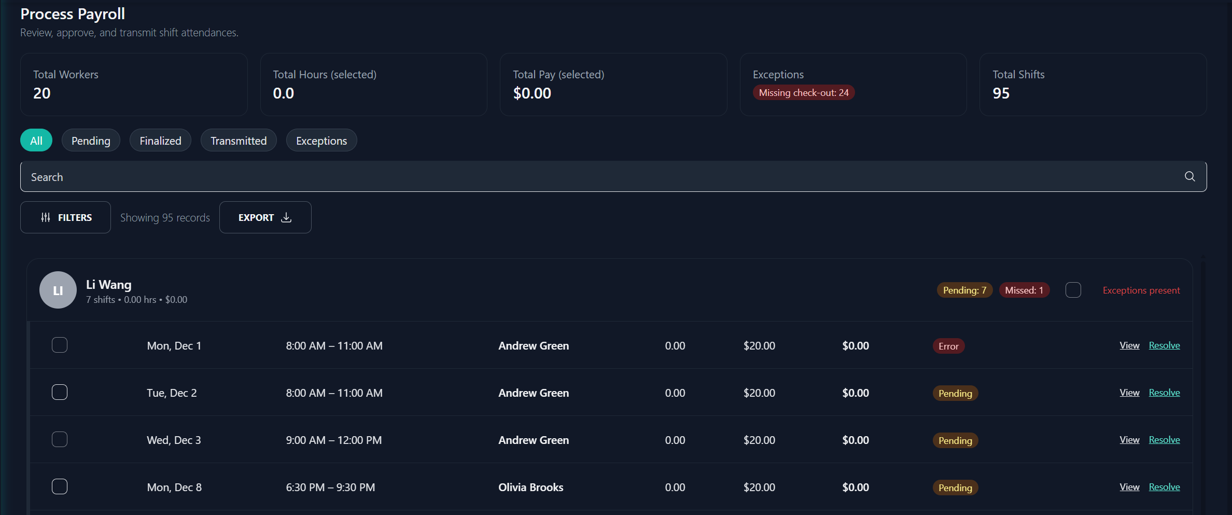Click the Missing check-out: 24 exceptions badge
The width and height of the screenshot is (1232, 515).
point(803,92)
